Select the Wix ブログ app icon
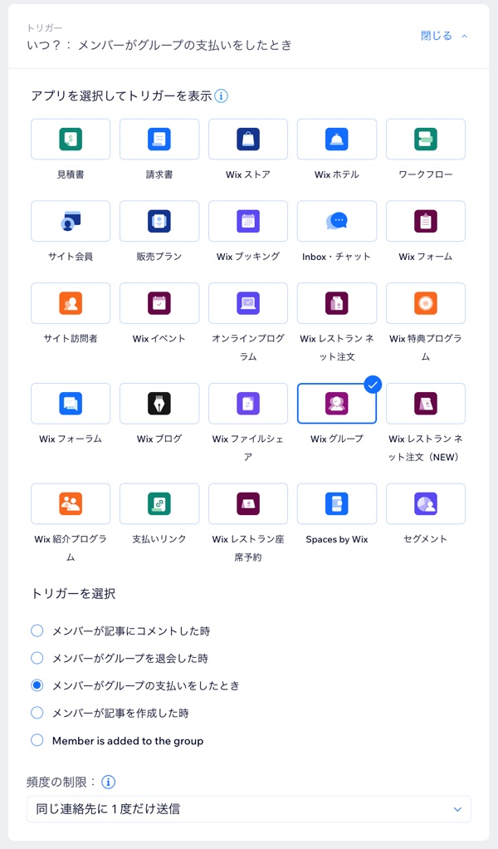The image size is (498, 849). tap(159, 404)
